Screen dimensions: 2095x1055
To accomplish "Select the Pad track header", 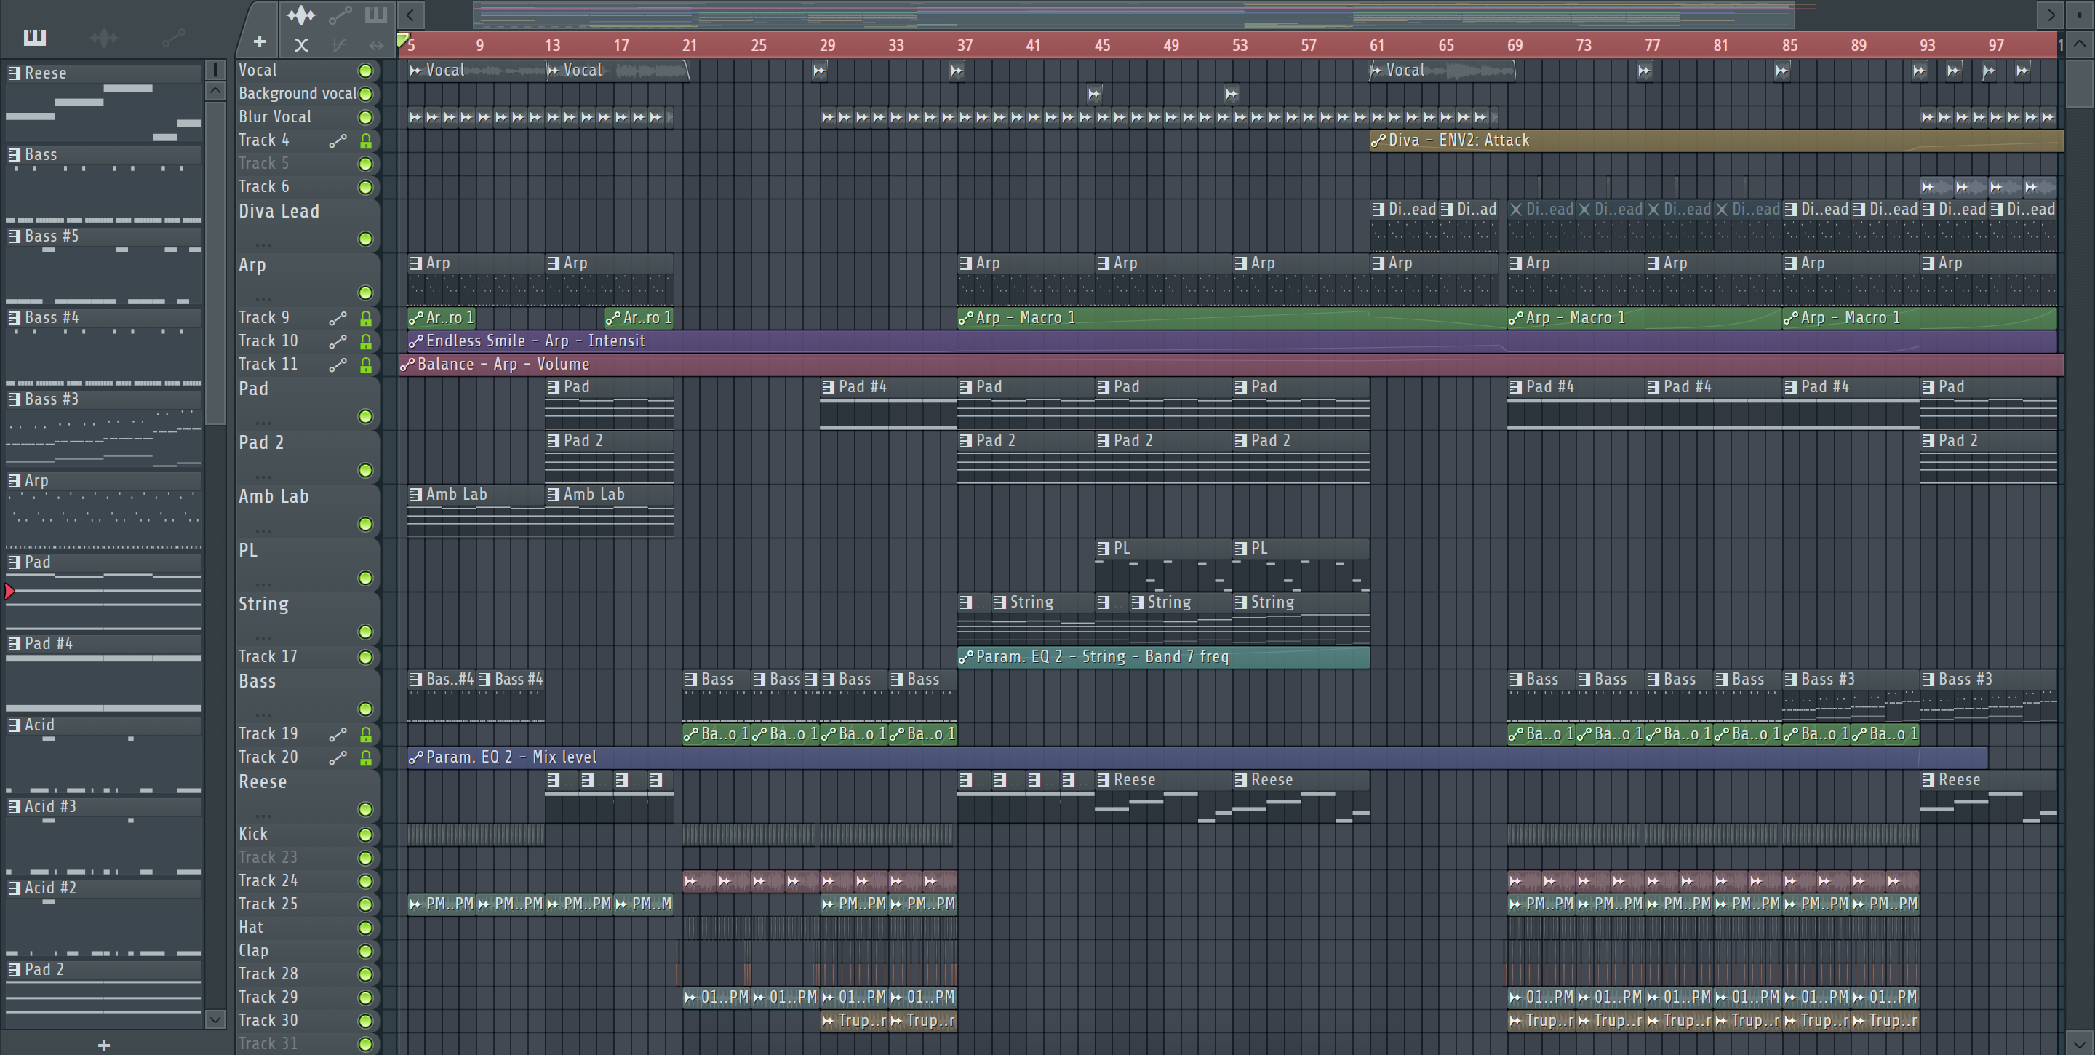I will [308, 402].
